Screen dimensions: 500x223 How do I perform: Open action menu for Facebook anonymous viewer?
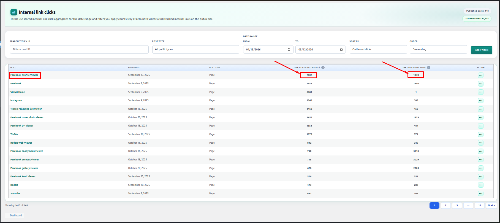coord(480,151)
